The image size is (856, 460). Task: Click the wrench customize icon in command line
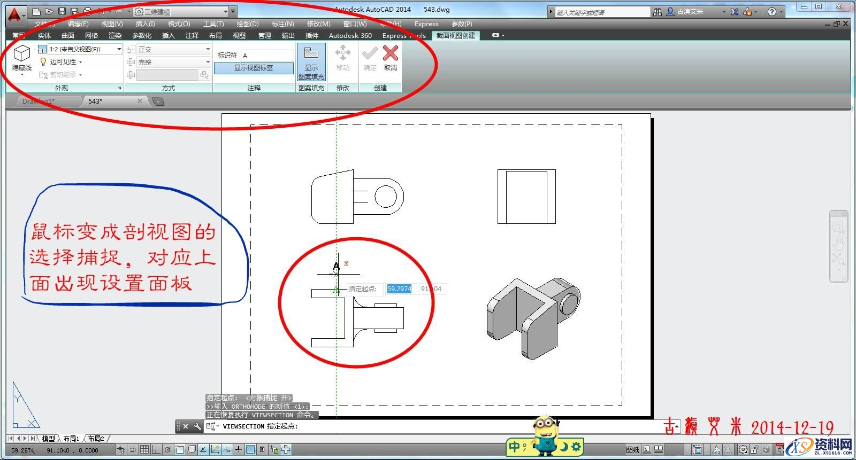point(197,426)
